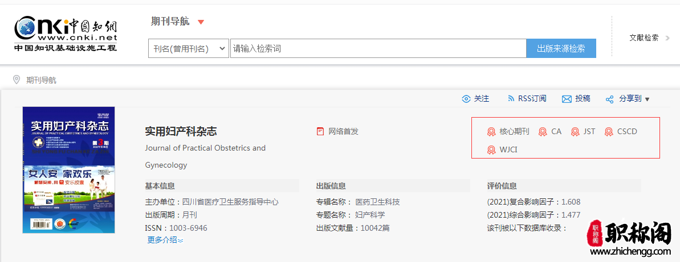Expand the 分享到 dropdown arrow
This screenshot has width=680, height=262.
pos(648,99)
